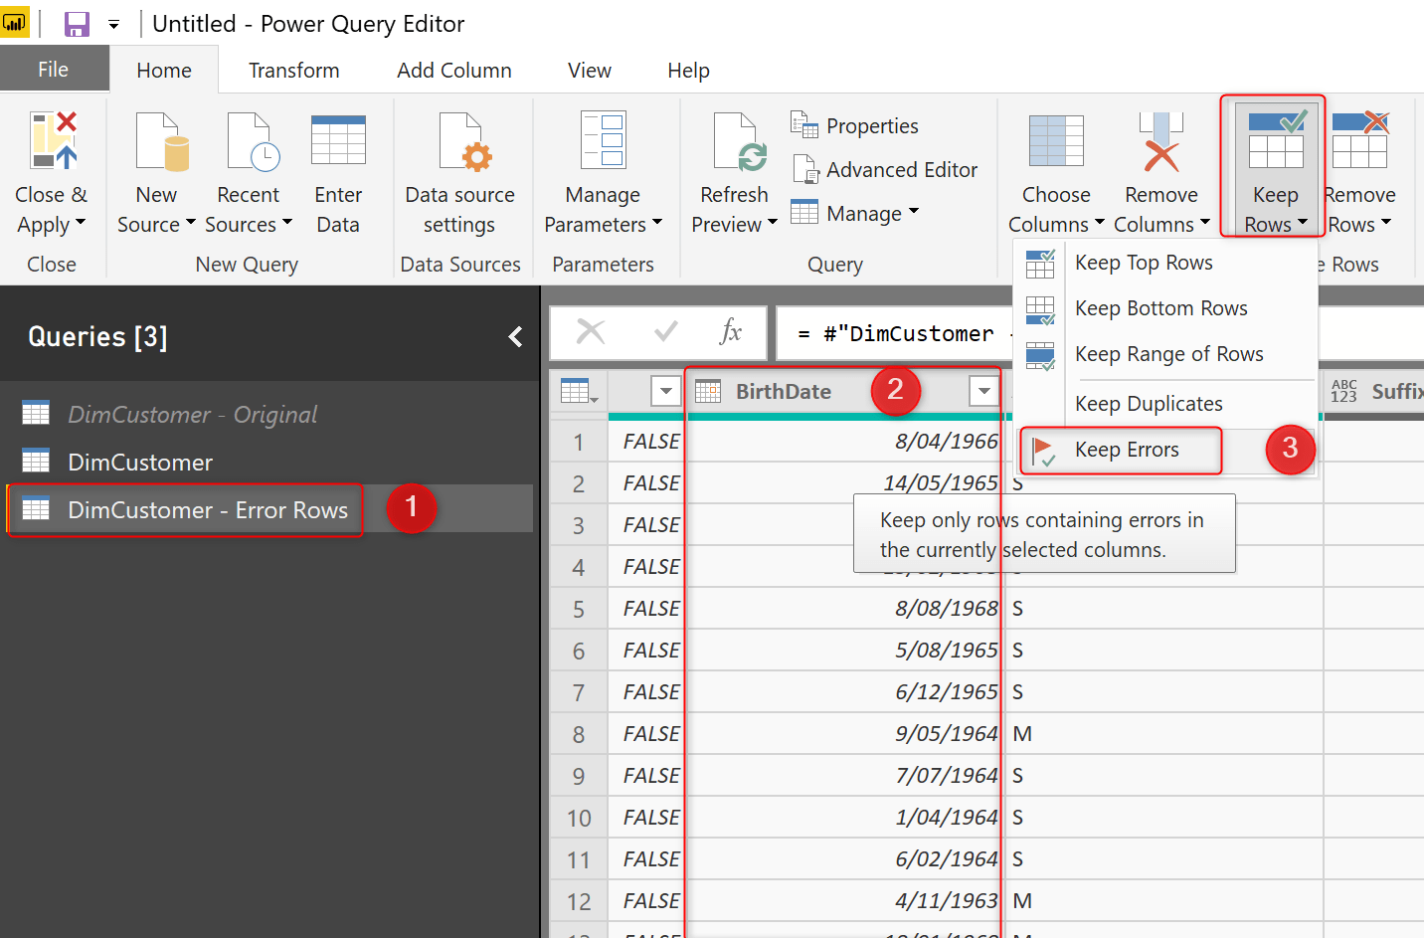Screen dimensions: 1424x938
Task: Click the Choose Columns icon
Action: 1055,140
